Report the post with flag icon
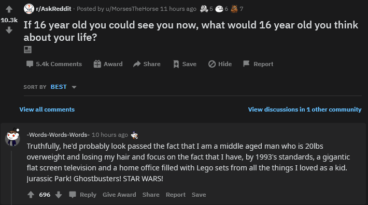The height and width of the screenshot is (205, 368). (258, 64)
